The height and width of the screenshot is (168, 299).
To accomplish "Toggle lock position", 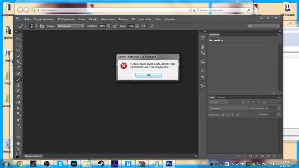I will pos(233,115).
